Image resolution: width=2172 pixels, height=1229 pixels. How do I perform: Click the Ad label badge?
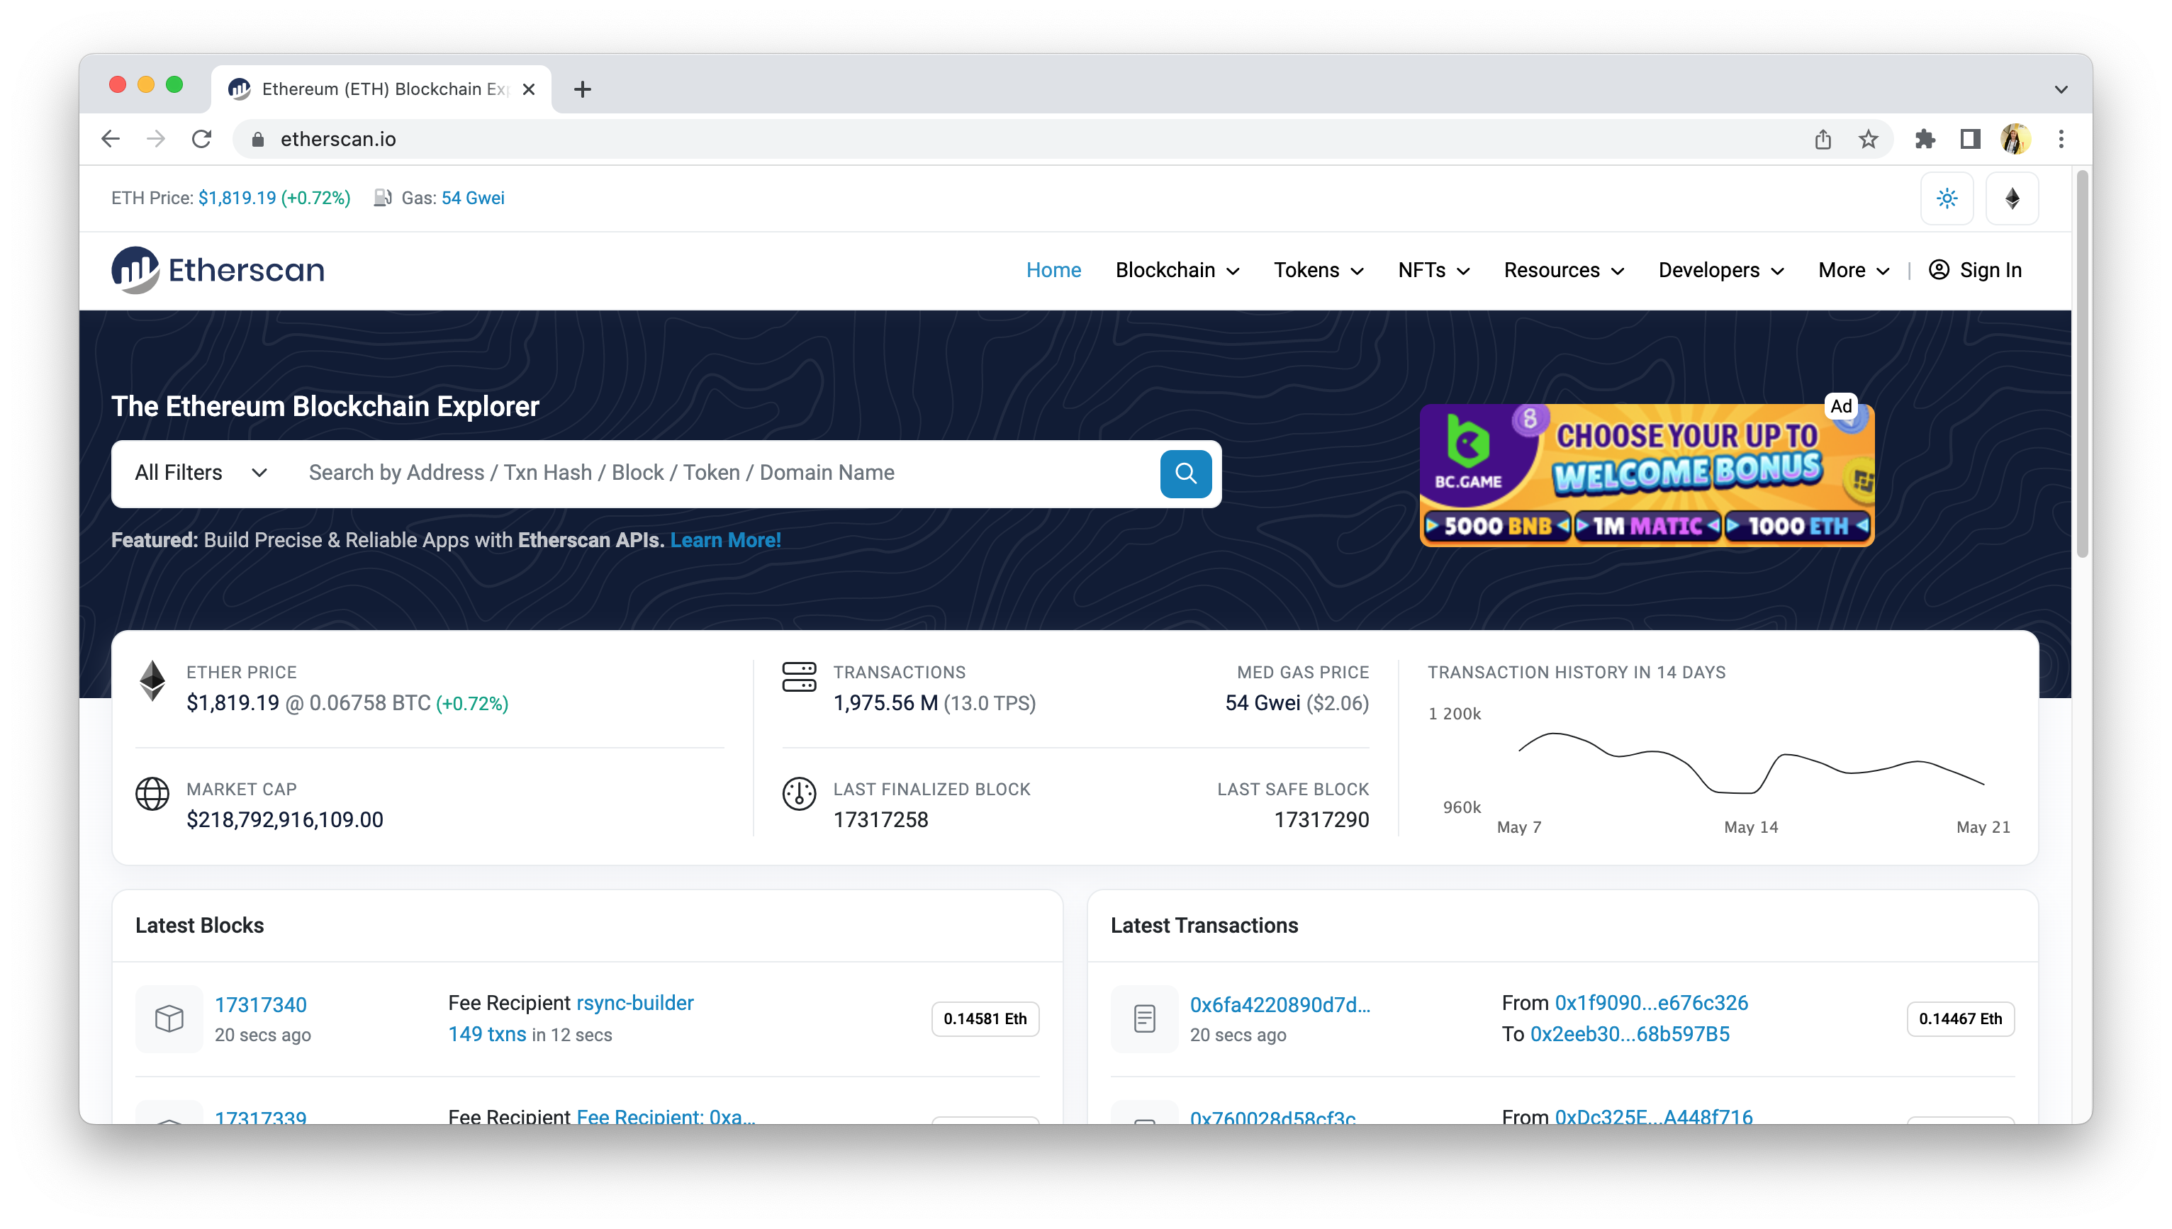[x=1840, y=406]
